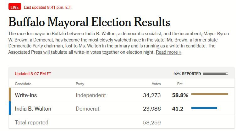This screenshot has width=236, height=131.
Task: Click the Votes column header
Action: point(156,84)
